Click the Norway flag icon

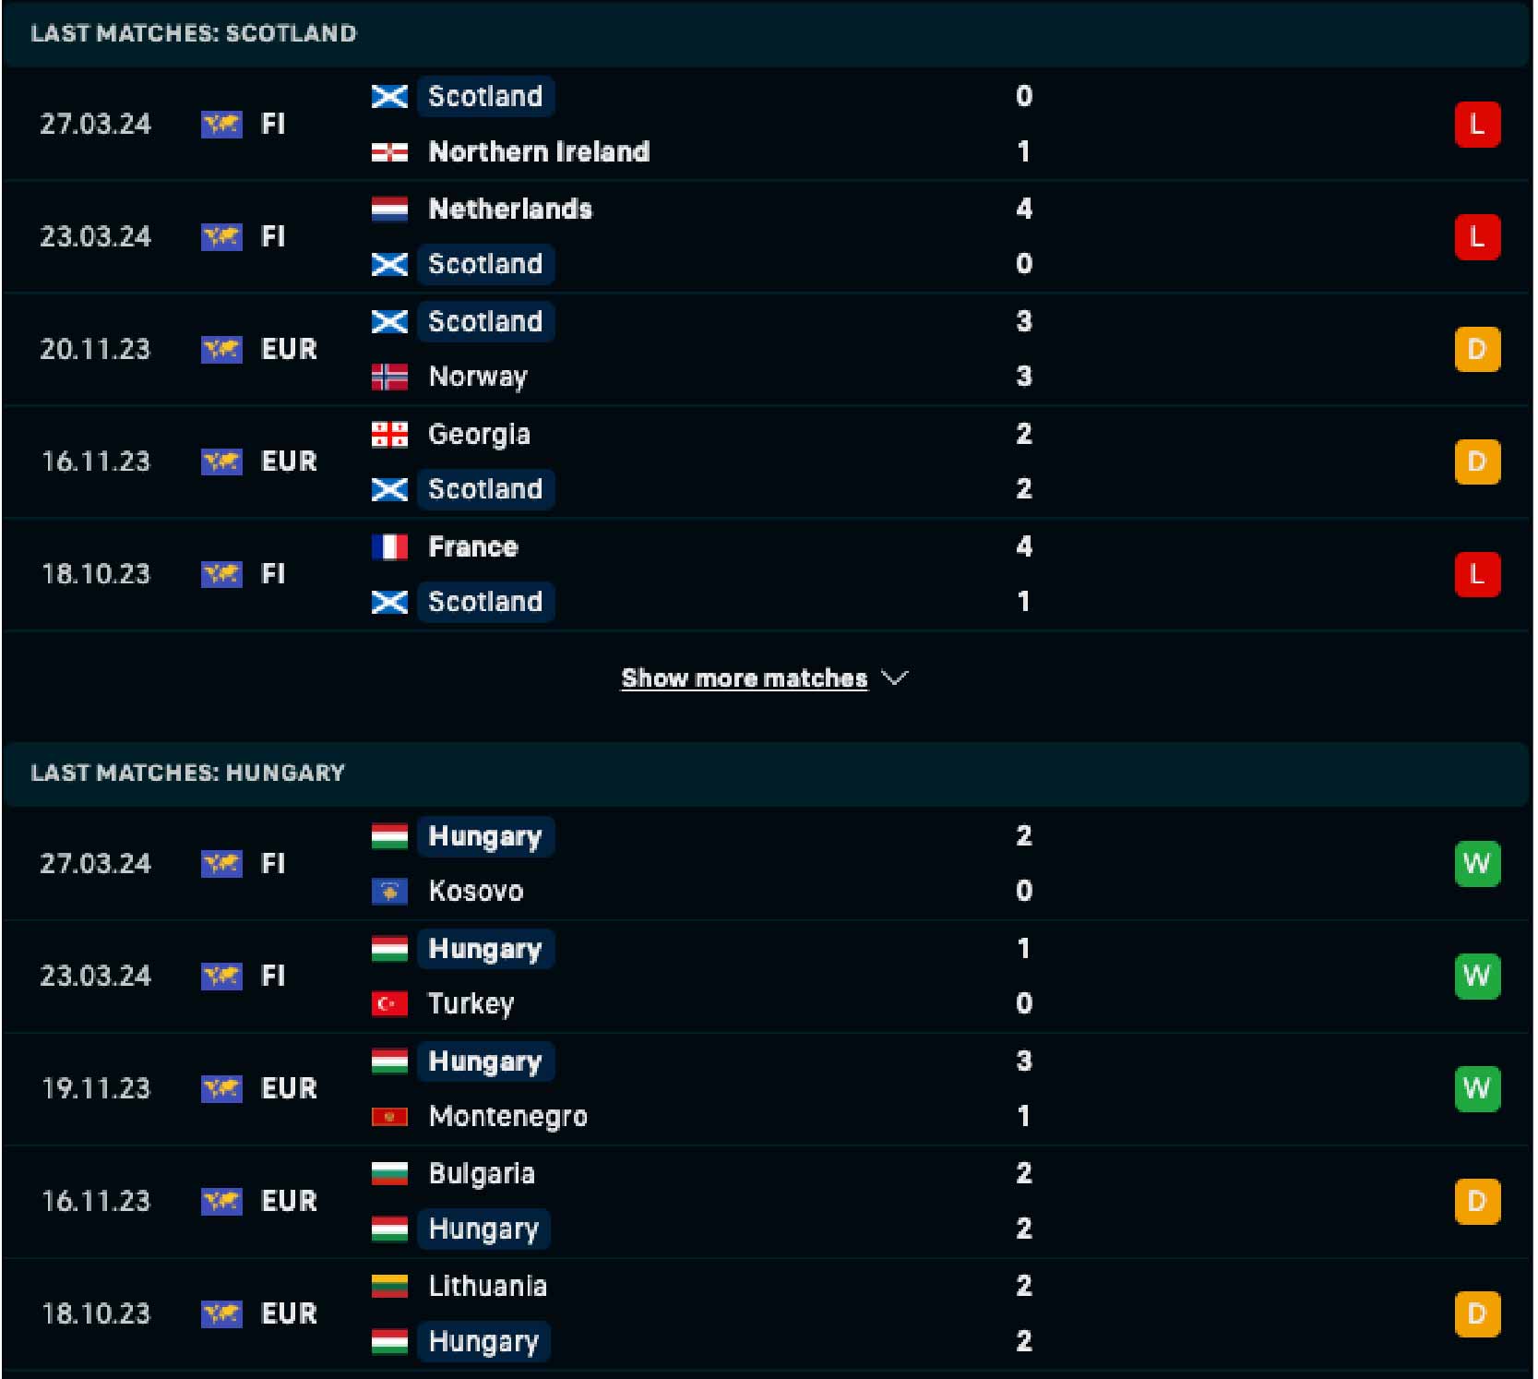(389, 377)
